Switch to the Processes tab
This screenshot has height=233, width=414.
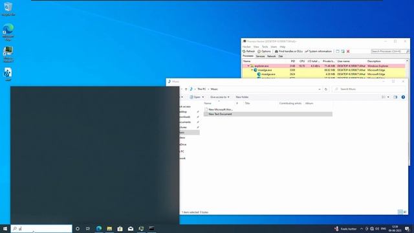(248, 56)
